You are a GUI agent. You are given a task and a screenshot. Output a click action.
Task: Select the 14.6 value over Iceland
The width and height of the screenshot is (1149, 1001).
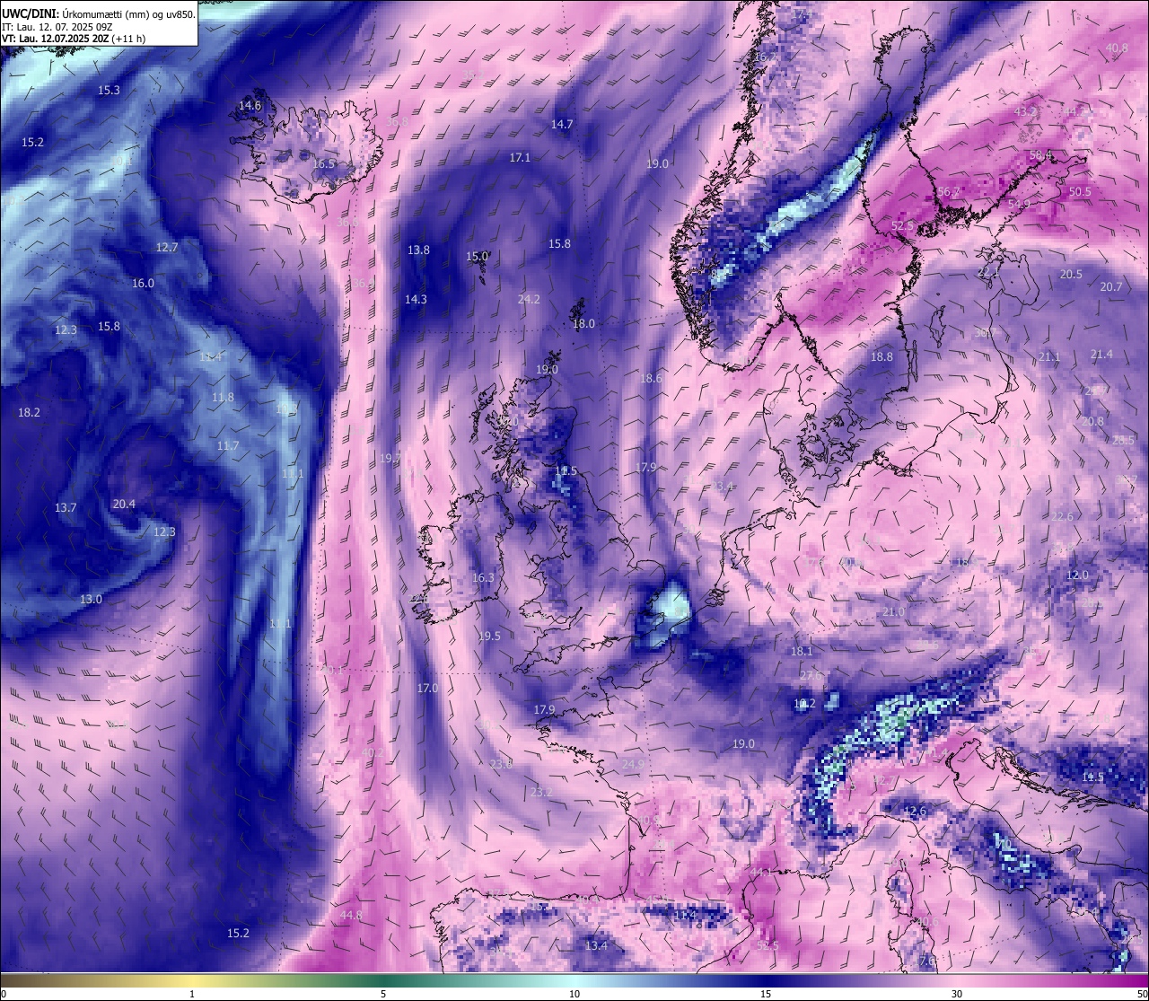tap(250, 105)
